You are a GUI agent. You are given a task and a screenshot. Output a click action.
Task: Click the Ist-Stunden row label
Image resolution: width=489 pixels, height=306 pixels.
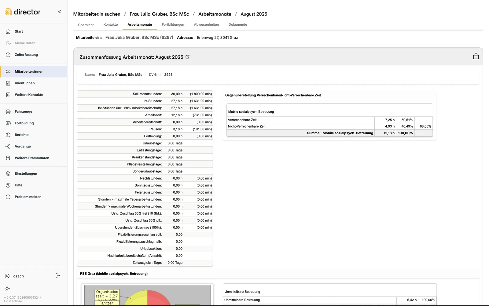[153, 101]
